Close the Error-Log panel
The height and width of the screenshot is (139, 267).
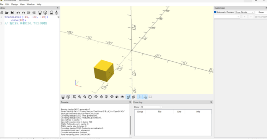click(211, 102)
